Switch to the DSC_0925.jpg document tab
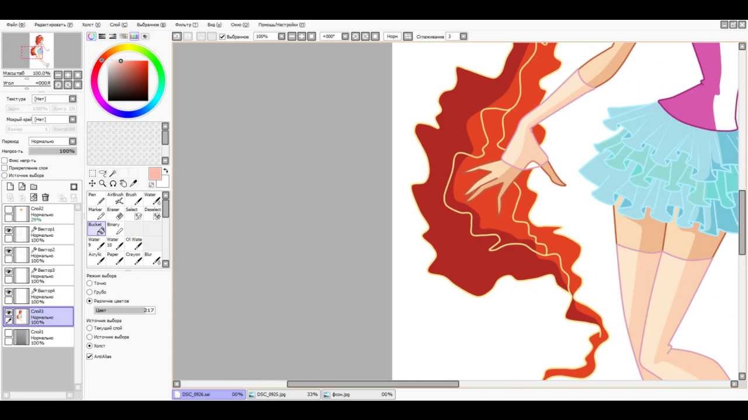This screenshot has height=420, width=748. point(283,394)
